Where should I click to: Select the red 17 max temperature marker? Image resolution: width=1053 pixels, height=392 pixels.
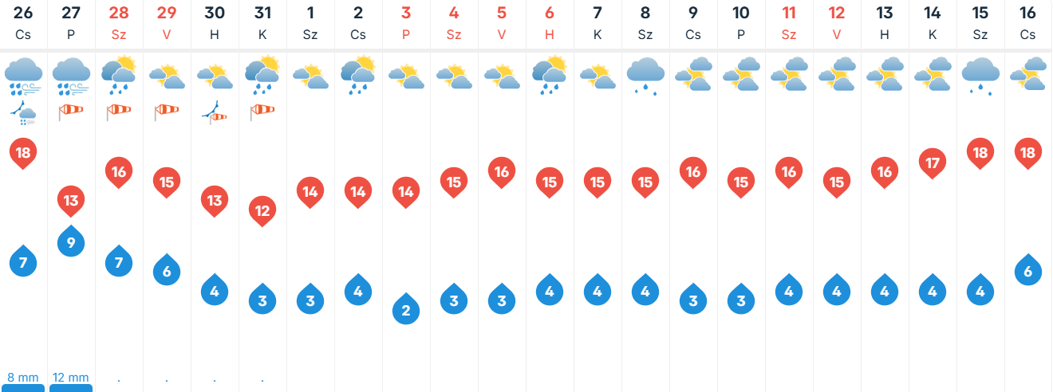933,163
